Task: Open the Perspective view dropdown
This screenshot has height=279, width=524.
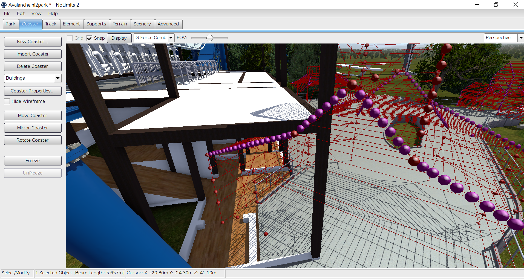Action: pos(520,38)
